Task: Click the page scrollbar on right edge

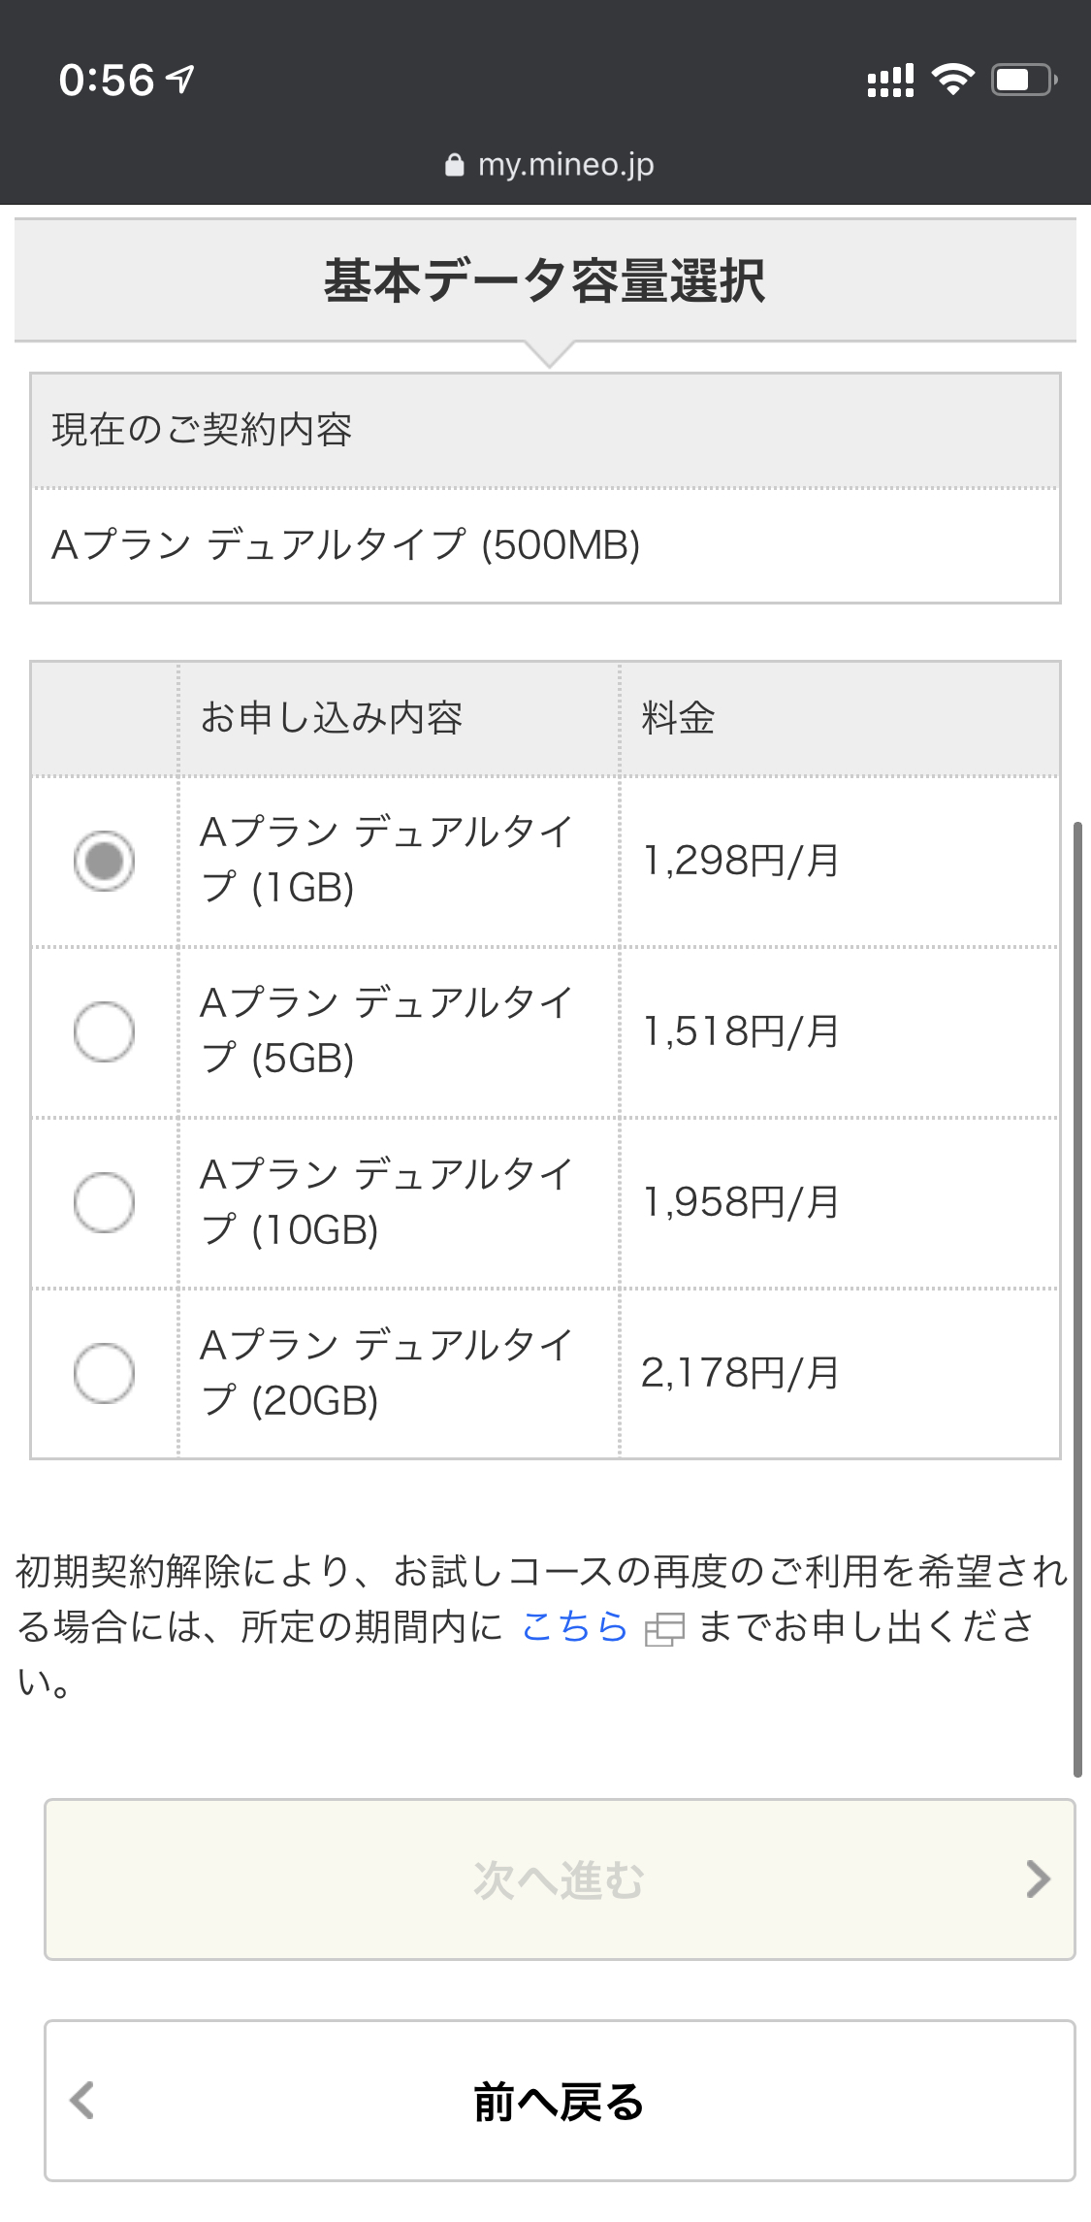Action: (1076, 1300)
